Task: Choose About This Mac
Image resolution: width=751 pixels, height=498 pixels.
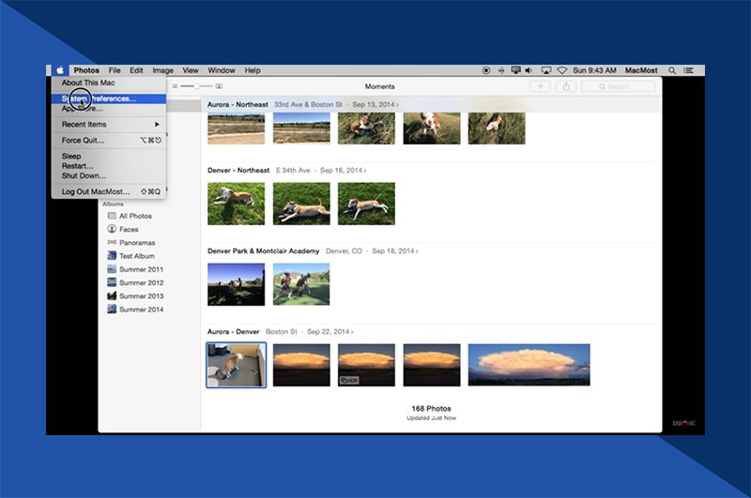Action: 109,83
